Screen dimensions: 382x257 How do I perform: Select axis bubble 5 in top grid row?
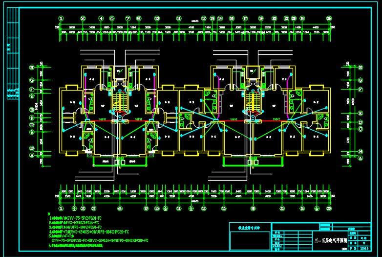tap(112, 18)
